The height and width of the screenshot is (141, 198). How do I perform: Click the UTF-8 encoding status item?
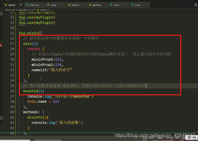[170, 138]
